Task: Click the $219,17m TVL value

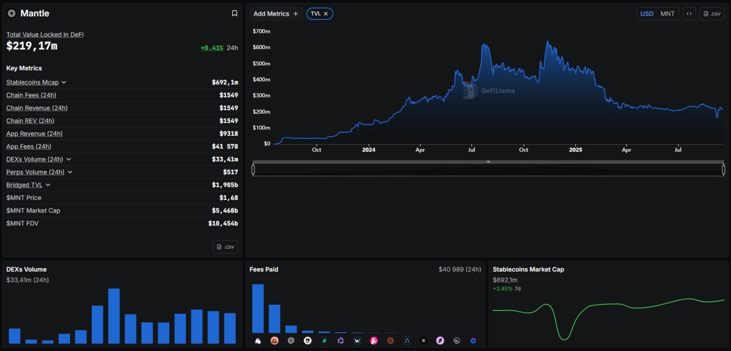Action: click(32, 46)
